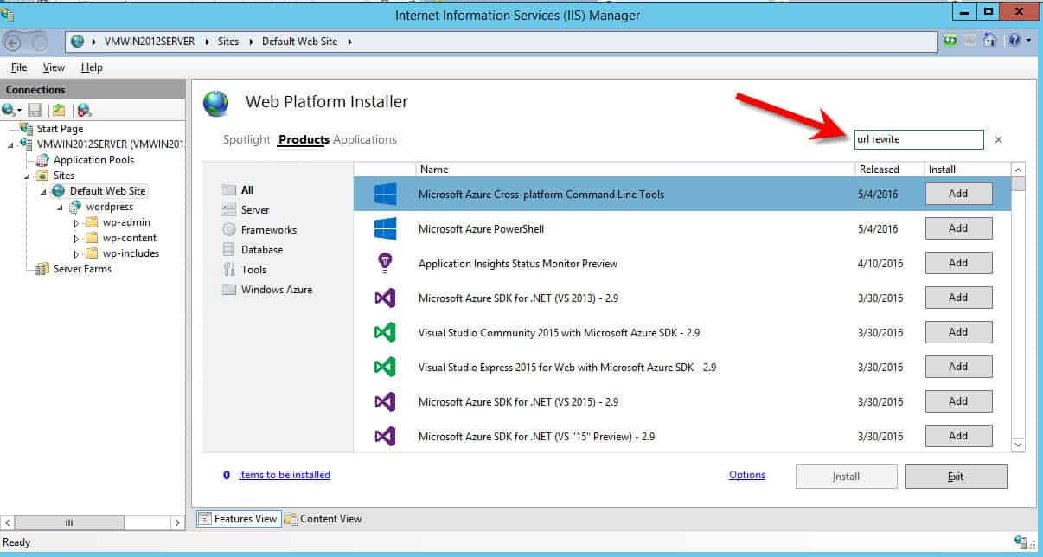Go to the Home page icon
Screen dimensions: 1043x557
(989, 41)
